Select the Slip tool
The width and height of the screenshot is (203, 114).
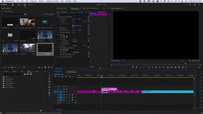pos(49,85)
